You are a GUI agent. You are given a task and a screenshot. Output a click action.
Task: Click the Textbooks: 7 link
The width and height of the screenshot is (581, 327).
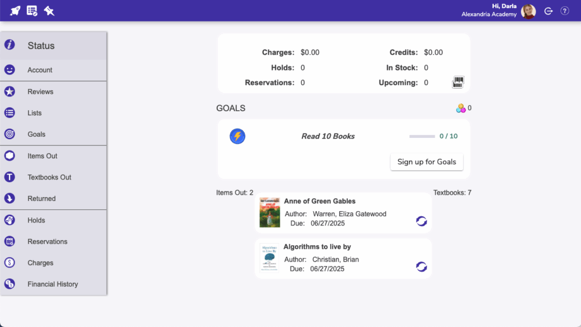click(x=452, y=193)
